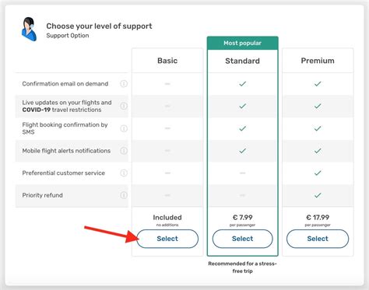Viewport: 369px width, 290px height.
Task: Select the Premium € 17.99 plan
Action: pyautogui.click(x=318, y=239)
